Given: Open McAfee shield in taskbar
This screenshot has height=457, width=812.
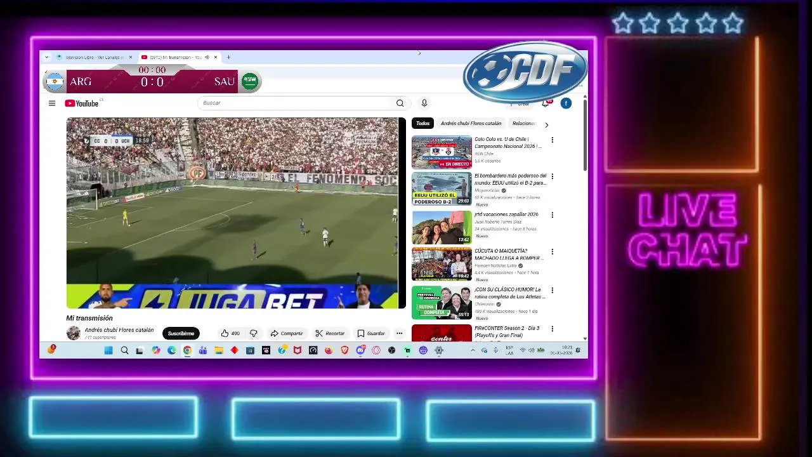Looking at the screenshot, I should click(x=298, y=350).
